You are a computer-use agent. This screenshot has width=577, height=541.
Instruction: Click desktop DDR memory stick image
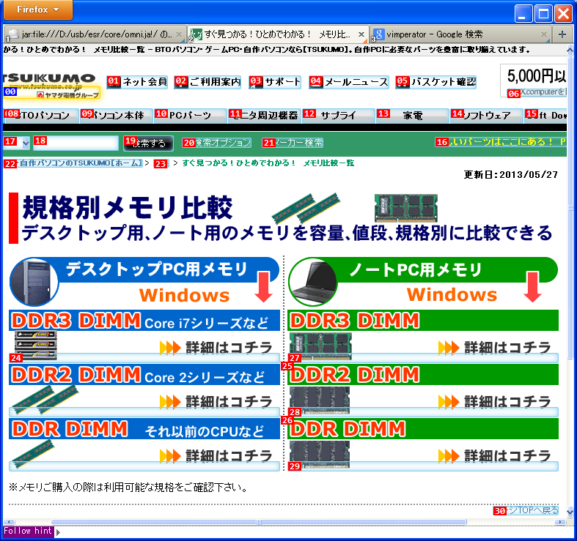coord(33,454)
